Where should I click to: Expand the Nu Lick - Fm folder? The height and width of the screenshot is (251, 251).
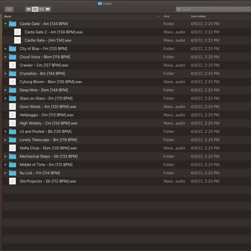coord(5,173)
